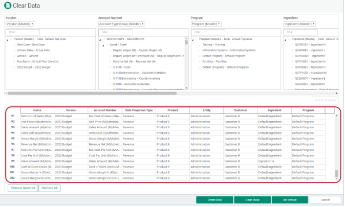Check Best Case version item
Image resolution: width=345 pixels, height=207 pixels.
14,44
